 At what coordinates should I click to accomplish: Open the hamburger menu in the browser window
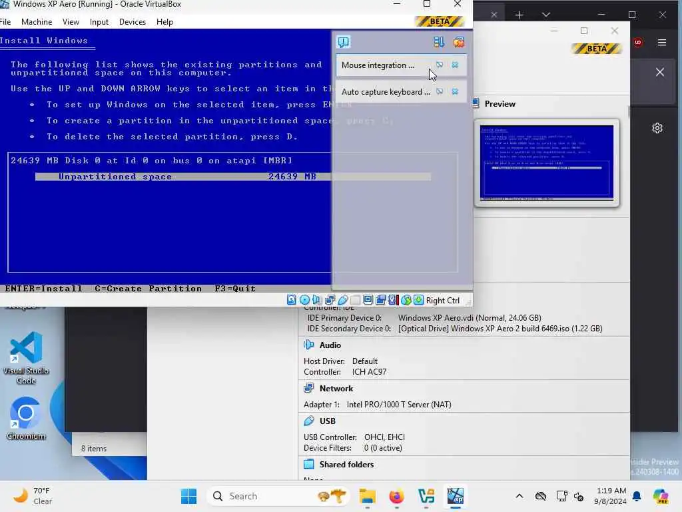point(662,42)
